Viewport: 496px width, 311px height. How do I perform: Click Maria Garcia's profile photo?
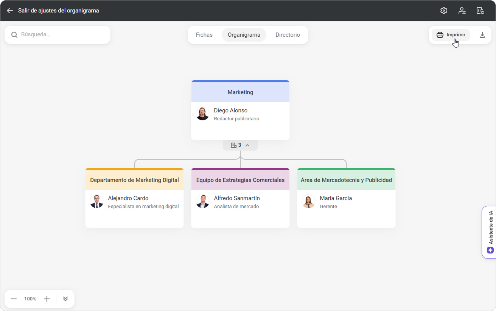pyautogui.click(x=309, y=202)
